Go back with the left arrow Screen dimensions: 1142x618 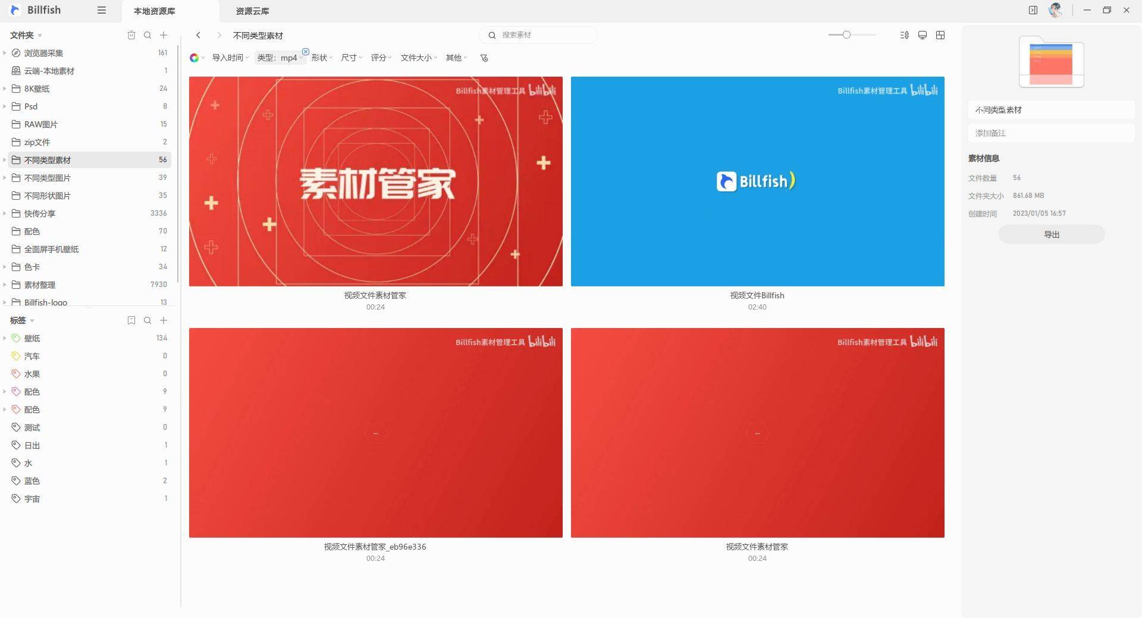pyautogui.click(x=198, y=35)
